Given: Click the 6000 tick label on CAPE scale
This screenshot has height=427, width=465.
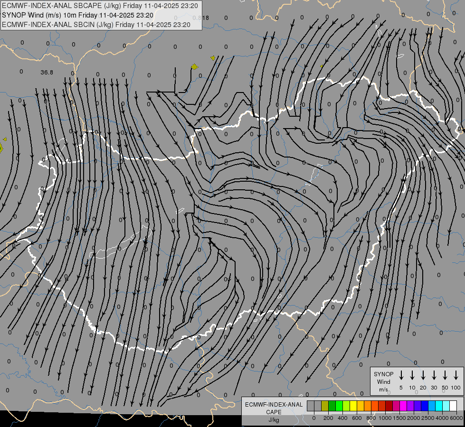Looking at the screenshot, I should [x=456, y=418].
